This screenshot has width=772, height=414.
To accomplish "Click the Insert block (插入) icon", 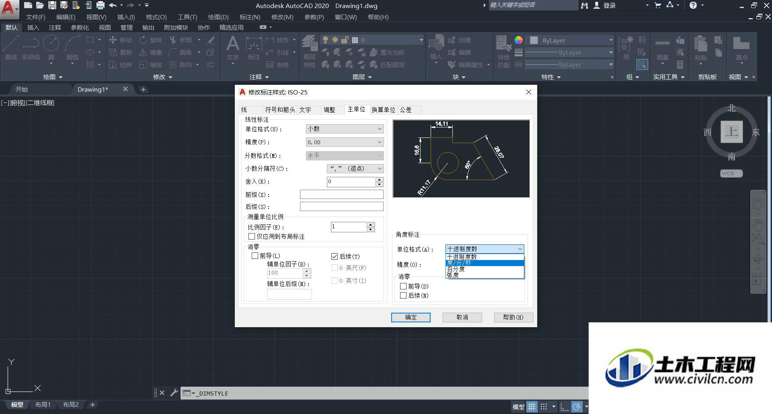I will point(436,48).
